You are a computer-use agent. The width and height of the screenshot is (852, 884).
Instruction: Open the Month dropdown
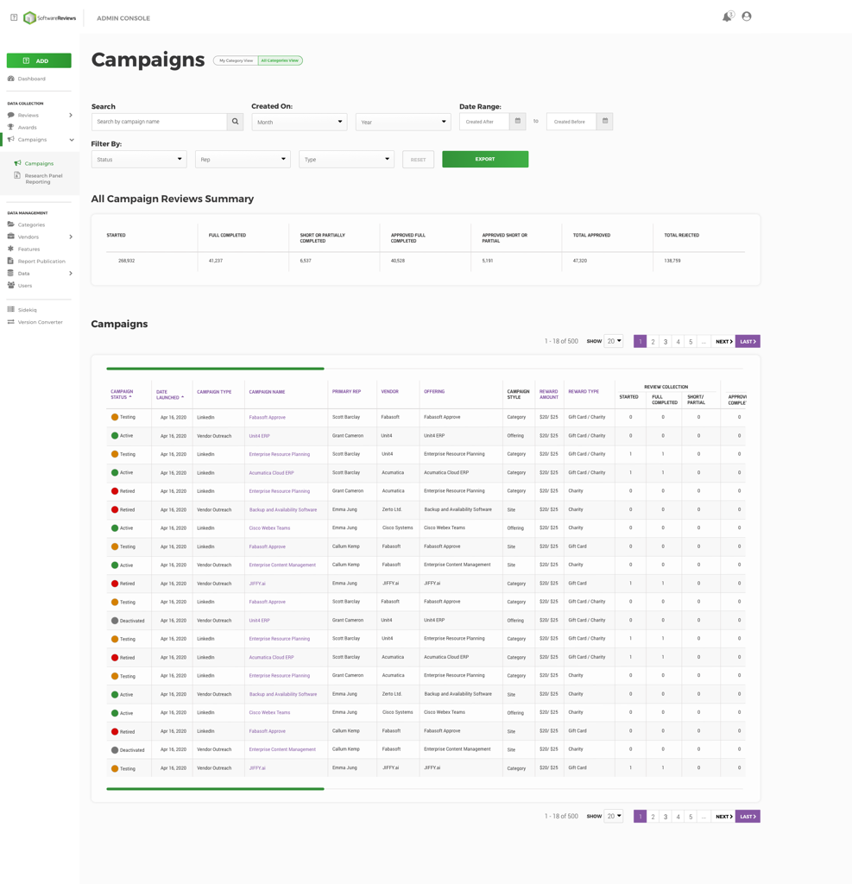point(300,122)
